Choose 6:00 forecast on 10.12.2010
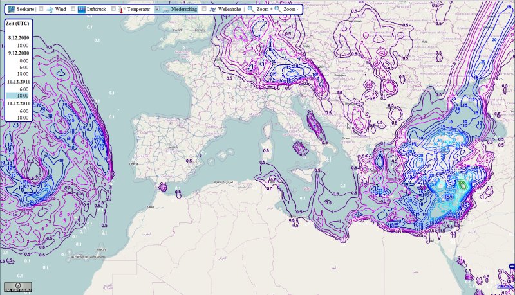The width and height of the screenshot is (515, 295). point(22,88)
